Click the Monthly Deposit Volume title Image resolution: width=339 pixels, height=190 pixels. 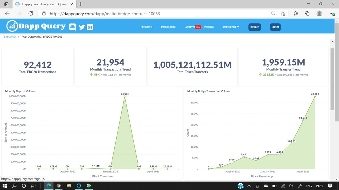click(x=20, y=91)
